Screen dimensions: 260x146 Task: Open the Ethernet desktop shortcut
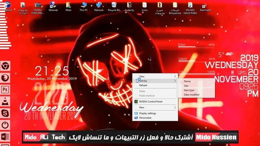click(x=53, y=6)
